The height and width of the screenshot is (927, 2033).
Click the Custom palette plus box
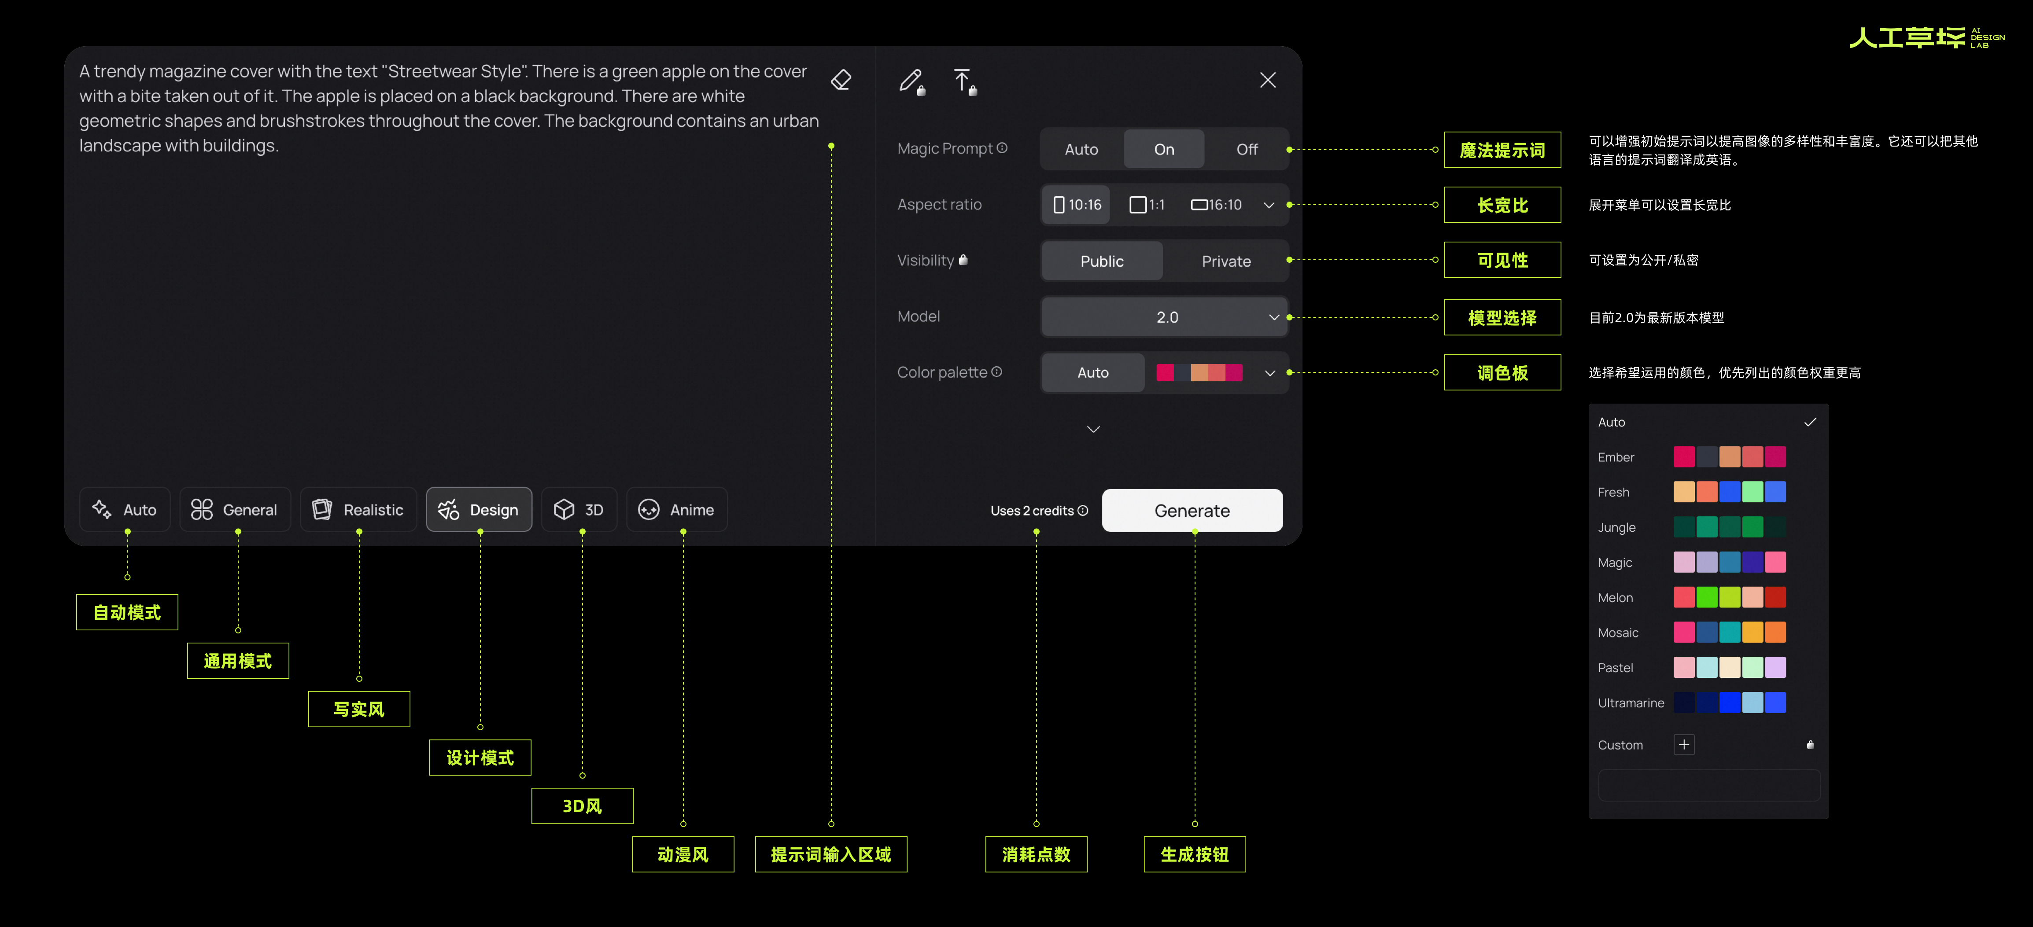[1683, 745]
